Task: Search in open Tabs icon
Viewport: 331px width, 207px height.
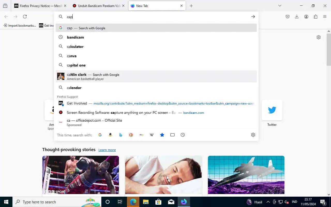Action: (172, 135)
